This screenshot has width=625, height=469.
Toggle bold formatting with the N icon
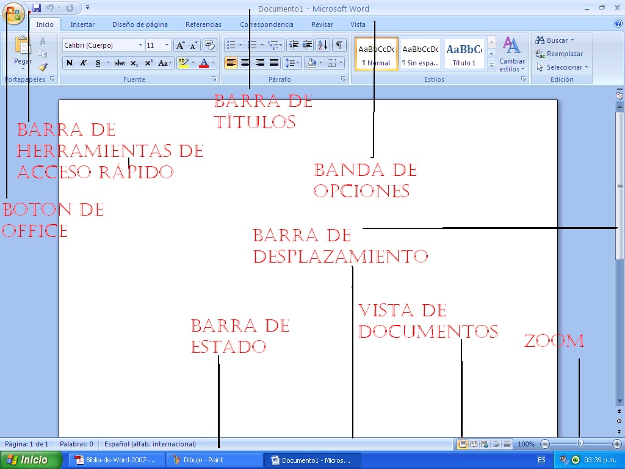(x=70, y=63)
